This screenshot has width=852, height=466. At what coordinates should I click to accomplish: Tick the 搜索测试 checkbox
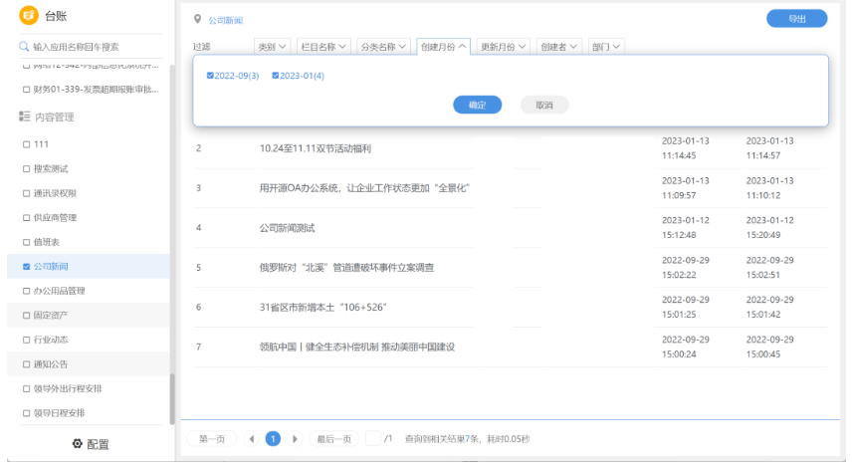[26, 169]
